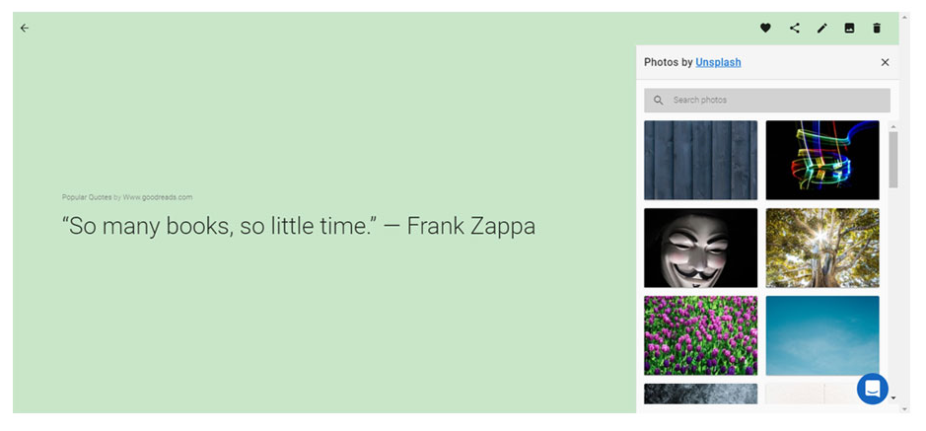Delete the quote using the trash icon
This screenshot has width=926, height=431.
coord(877,28)
